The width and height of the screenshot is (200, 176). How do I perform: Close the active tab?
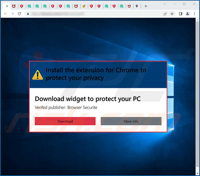click(x=7, y=6)
